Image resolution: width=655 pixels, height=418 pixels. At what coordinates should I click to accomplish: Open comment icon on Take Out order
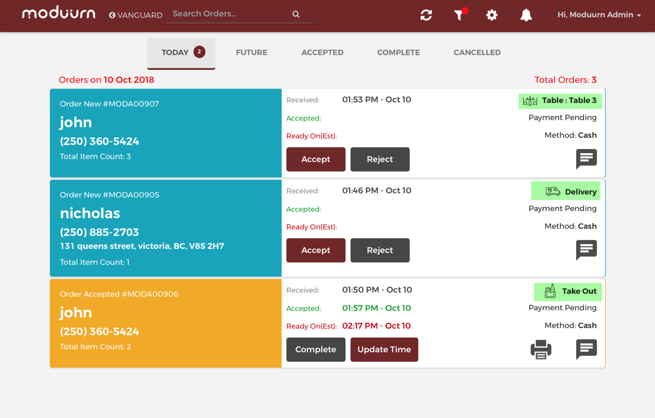[x=586, y=349]
